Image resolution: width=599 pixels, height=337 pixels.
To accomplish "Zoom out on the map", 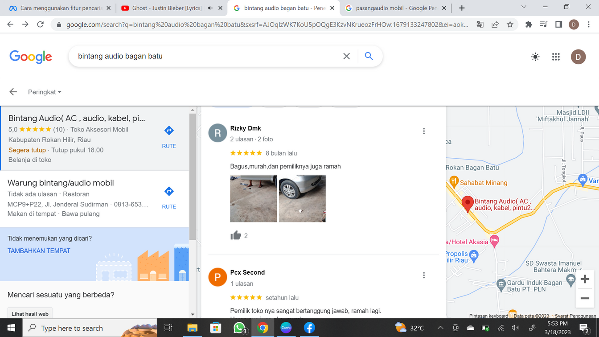I will tap(585, 298).
